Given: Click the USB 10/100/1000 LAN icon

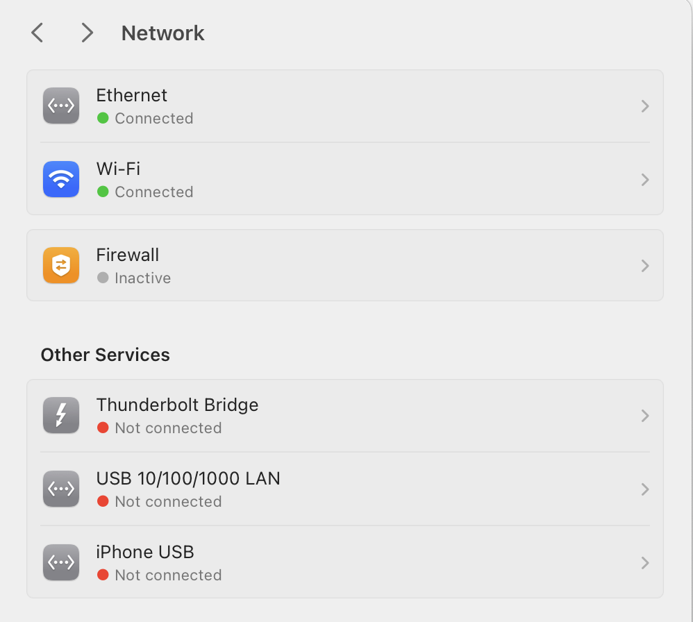Looking at the screenshot, I should [60, 489].
